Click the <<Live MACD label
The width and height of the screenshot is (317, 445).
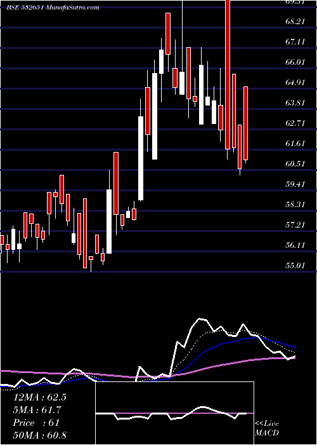click(267, 428)
